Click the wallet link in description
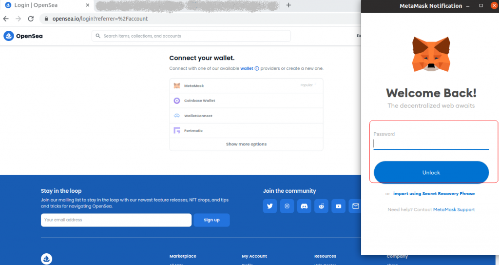Screen dimensions: 499x265 (x=247, y=68)
